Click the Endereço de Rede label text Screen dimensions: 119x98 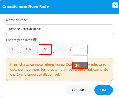(x=19, y=40)
